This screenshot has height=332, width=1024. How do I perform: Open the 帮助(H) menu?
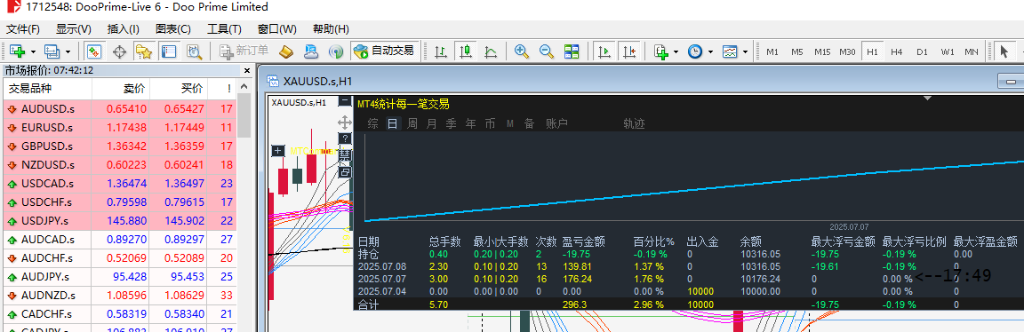point(331,29)
